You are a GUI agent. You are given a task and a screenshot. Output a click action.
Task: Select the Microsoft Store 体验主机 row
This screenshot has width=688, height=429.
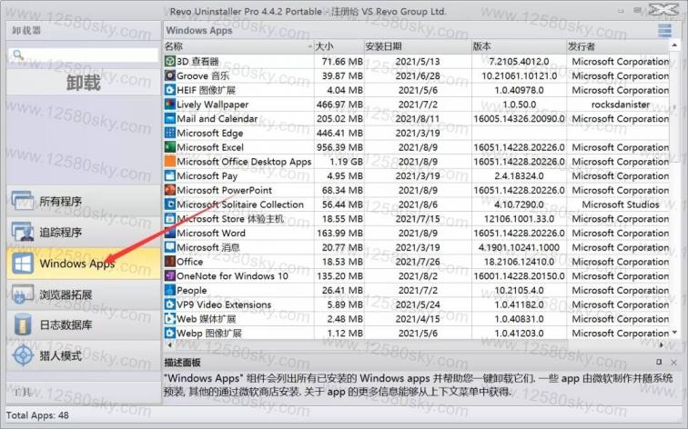(417, 219)
